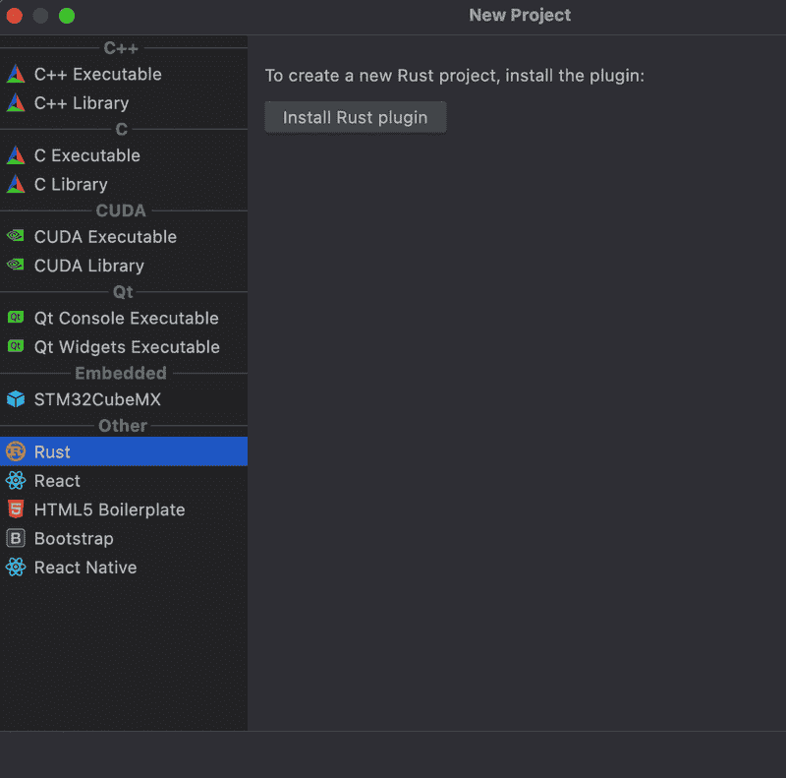The image size is (786, 778).
Task: Click the Qt Widgets Executable icon
Action: [x=16, y=346]
